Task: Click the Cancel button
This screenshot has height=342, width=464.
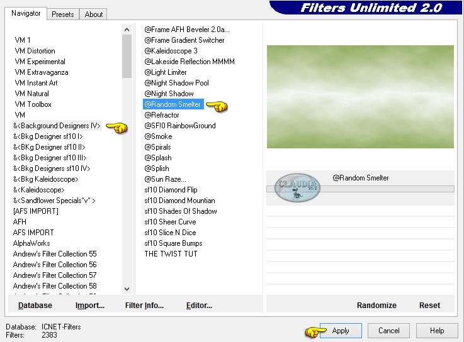Action: pyautogui.click(x=388, y=331)
